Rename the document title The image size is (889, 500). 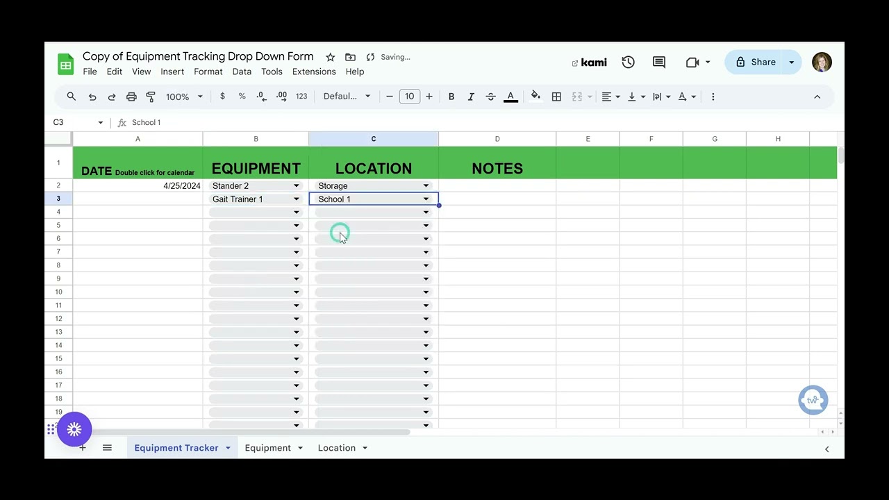tap(198, 56)
